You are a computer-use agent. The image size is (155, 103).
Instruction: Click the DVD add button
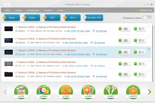click(x=52, y=18)
